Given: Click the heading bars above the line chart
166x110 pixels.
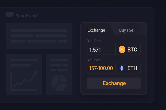Looking at the screenshot, I should pyautogui.click(x=24, y=62).
